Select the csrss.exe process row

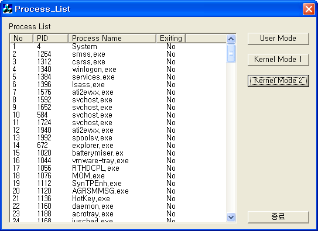click(118, 62)
